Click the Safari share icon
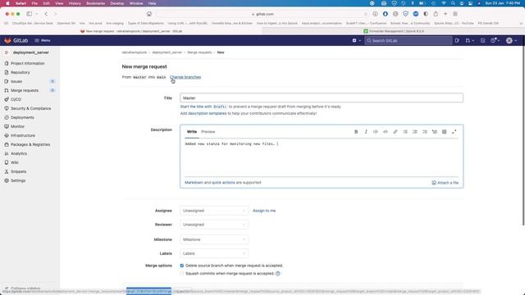This screenshot has width=525, height=295. [436, 14]
